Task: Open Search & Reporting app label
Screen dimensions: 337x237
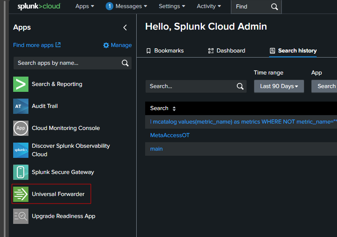Action: [x=57, y=84]
